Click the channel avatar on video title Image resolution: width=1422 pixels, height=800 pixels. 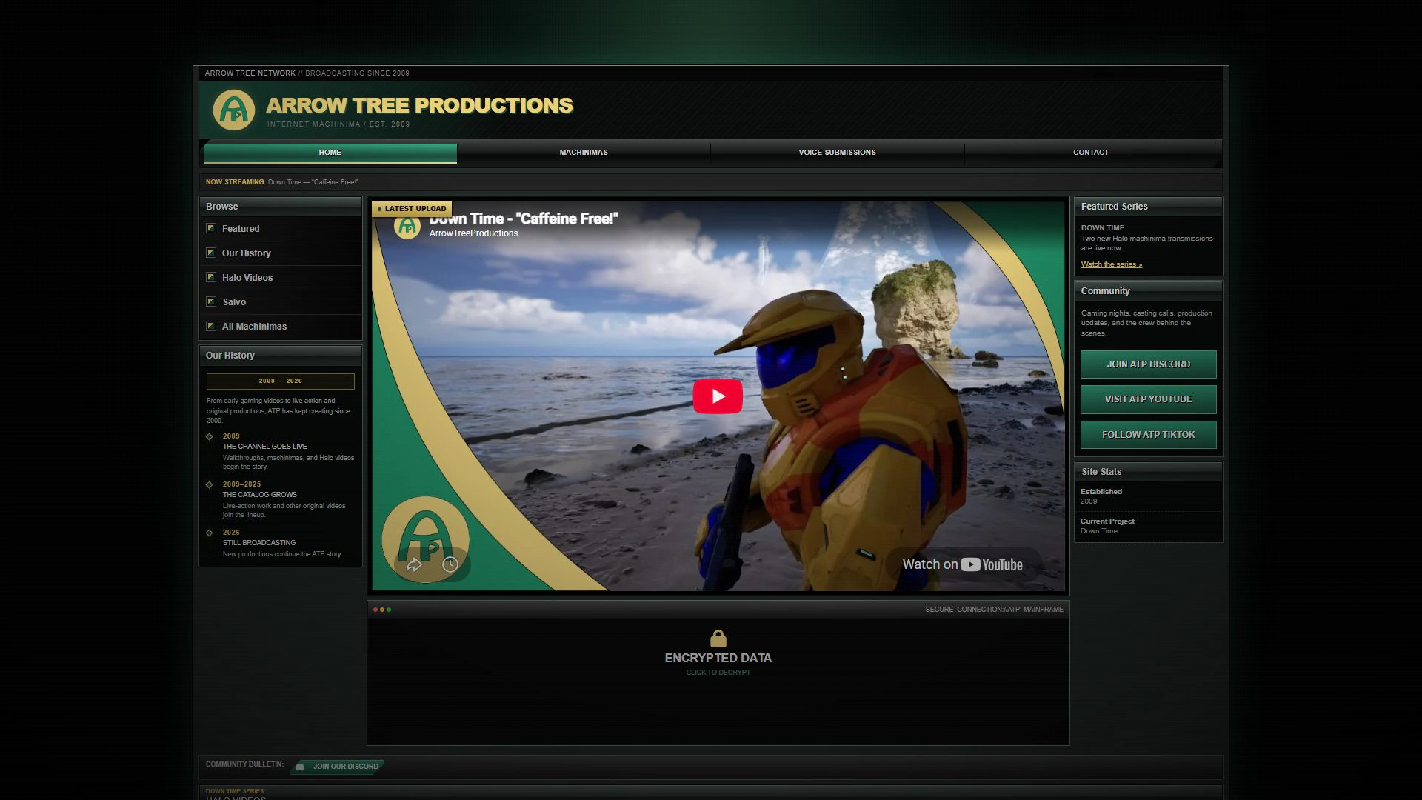coord(407,225)
